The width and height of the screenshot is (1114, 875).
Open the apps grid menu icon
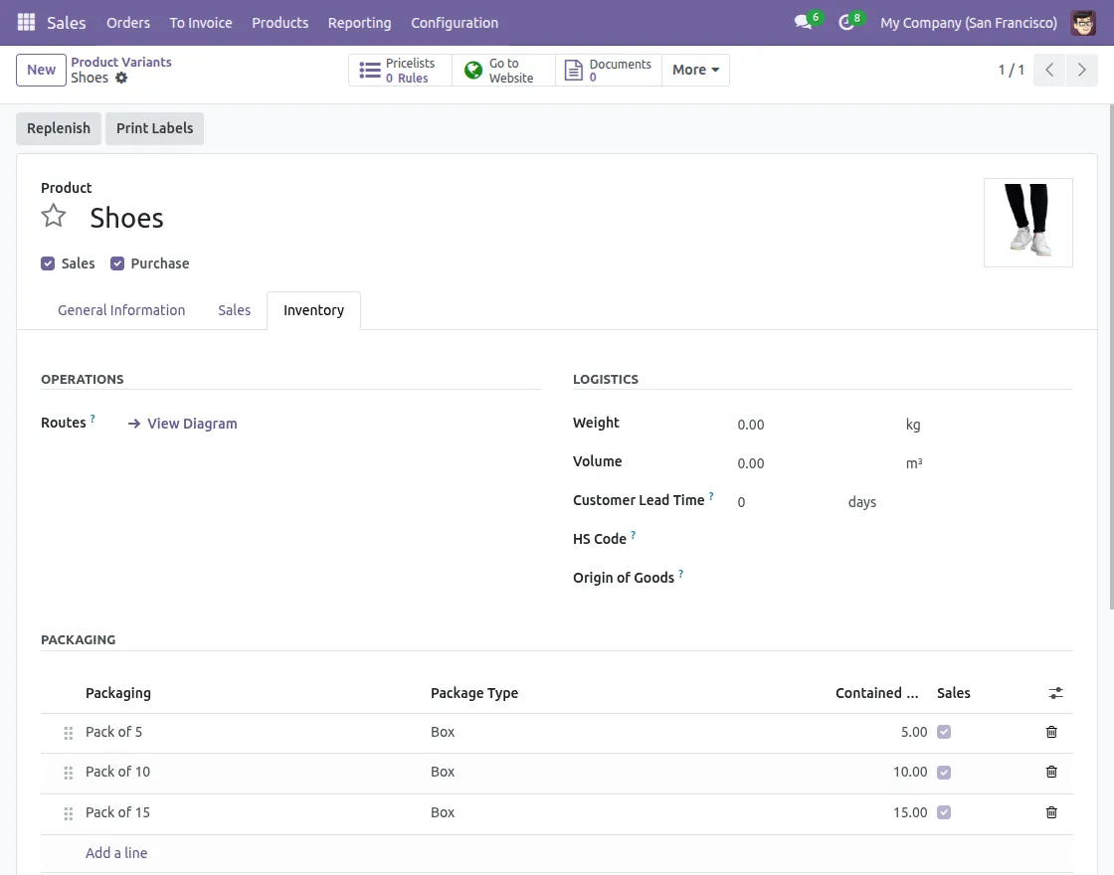click(26, 22)
